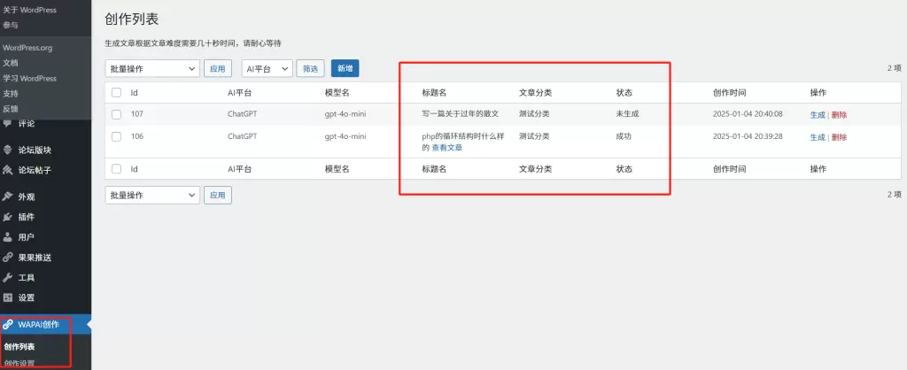
Task: Check the select-all checkbox in table header
Action: [116, 92]
